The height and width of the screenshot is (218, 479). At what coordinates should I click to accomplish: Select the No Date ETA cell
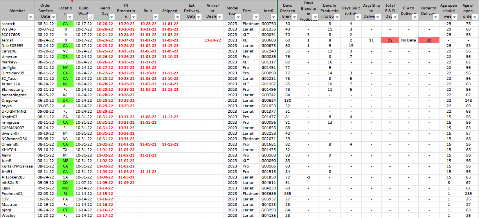pyautogui.click(x=409, y=40)
